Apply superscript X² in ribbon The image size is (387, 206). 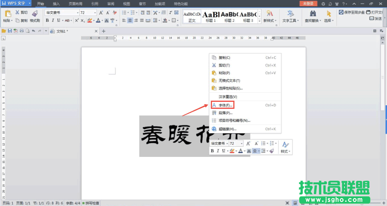pyautogui.click(x=77, y=21)
